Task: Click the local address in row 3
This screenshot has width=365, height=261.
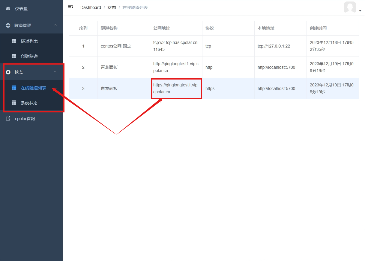Action: [277, 88]
